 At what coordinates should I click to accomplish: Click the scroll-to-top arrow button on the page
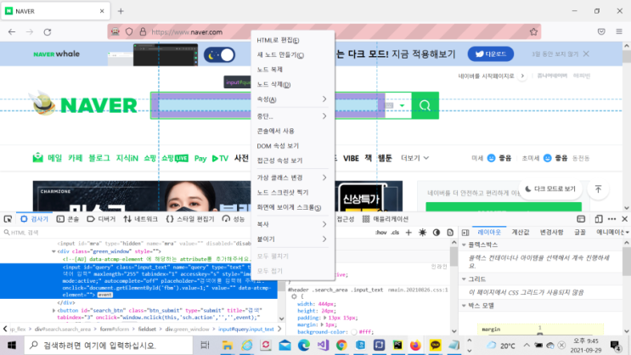click(598, 189)
